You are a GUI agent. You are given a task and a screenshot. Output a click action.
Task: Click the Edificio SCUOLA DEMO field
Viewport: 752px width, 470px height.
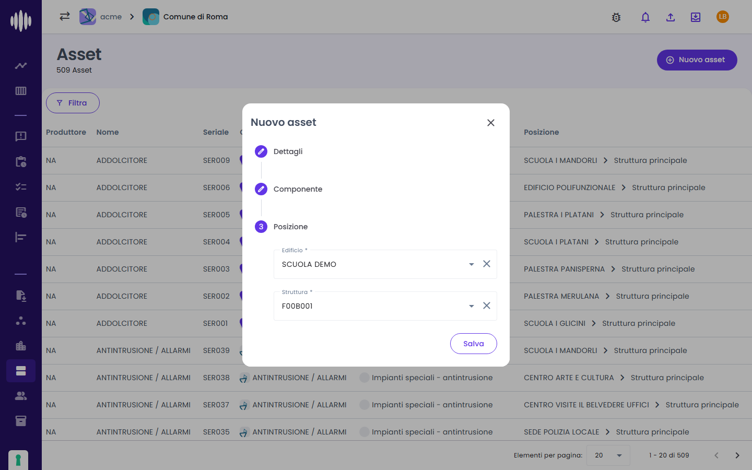pyautogui.click(x=385, y=264)
